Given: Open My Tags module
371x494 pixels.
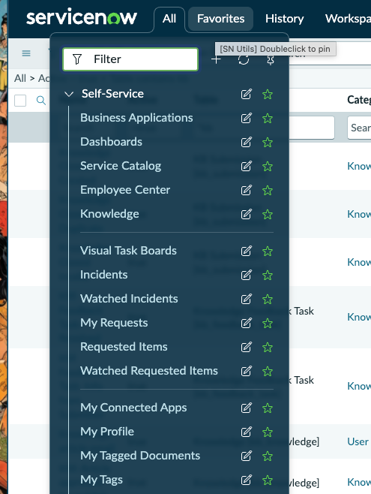Looking at the screenshot, I should 101,480.
